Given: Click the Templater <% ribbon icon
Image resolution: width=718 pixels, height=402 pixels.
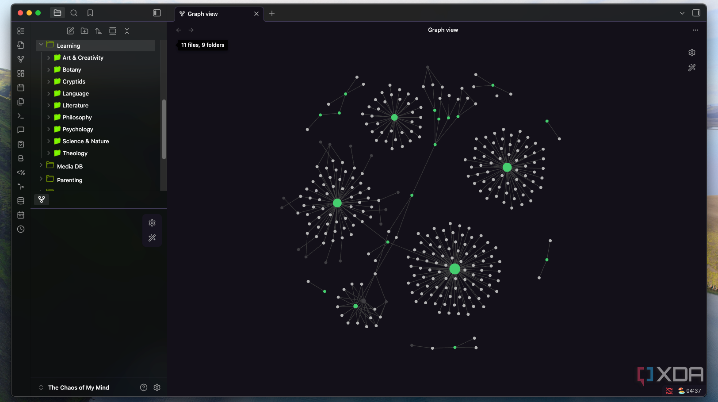Looking at the screenshot, I should tap(21, 172).
